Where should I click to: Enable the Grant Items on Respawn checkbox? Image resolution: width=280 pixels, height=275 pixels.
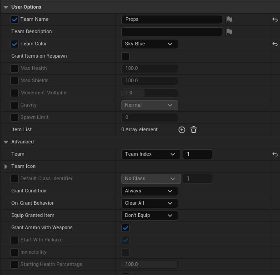(x=125, y=56)
